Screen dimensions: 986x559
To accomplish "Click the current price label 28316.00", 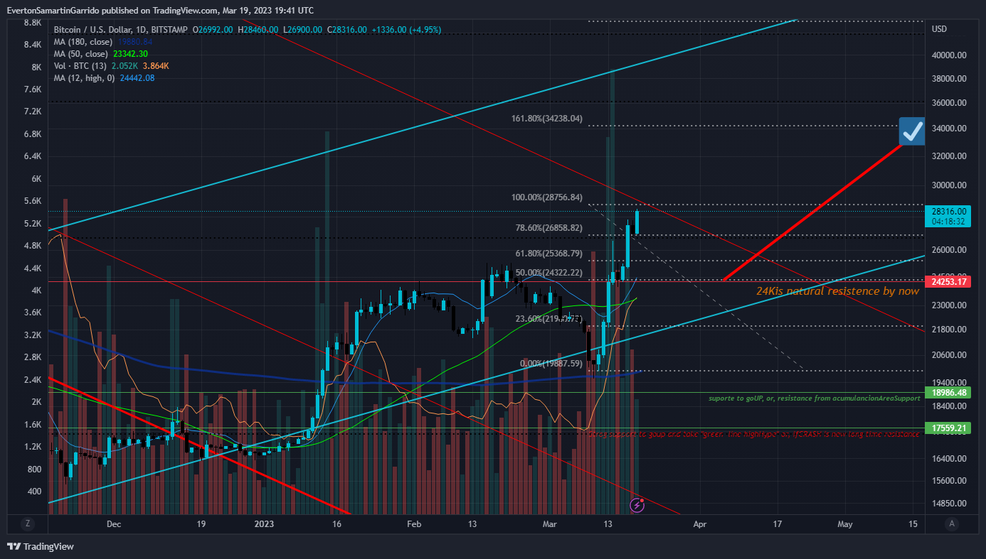I will (x=948, y=211).
